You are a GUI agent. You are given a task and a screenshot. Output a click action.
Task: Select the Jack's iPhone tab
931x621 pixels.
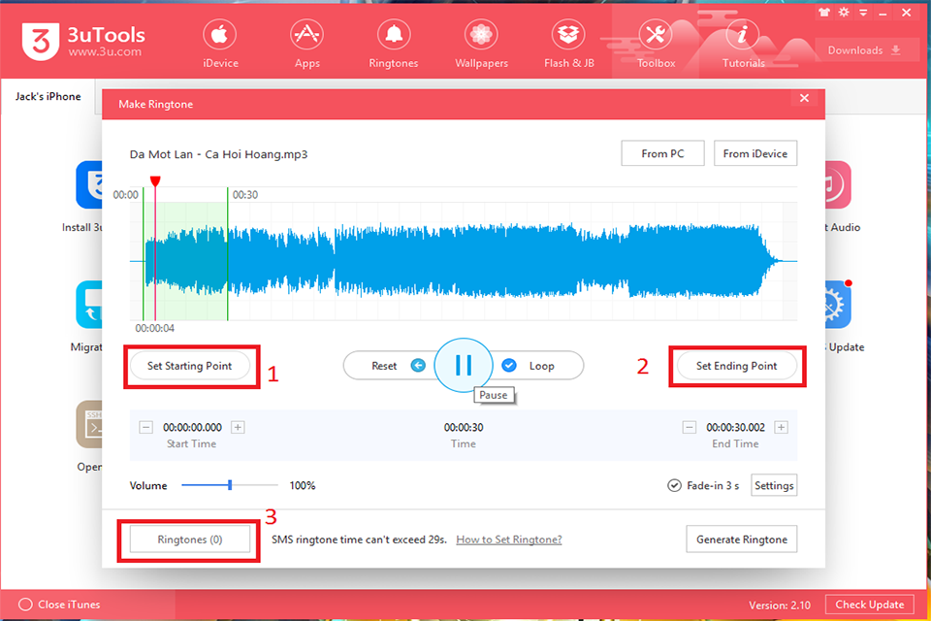click(48, 96)
